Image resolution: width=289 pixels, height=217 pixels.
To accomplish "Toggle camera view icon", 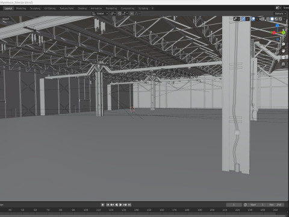I will pos(283,57).
